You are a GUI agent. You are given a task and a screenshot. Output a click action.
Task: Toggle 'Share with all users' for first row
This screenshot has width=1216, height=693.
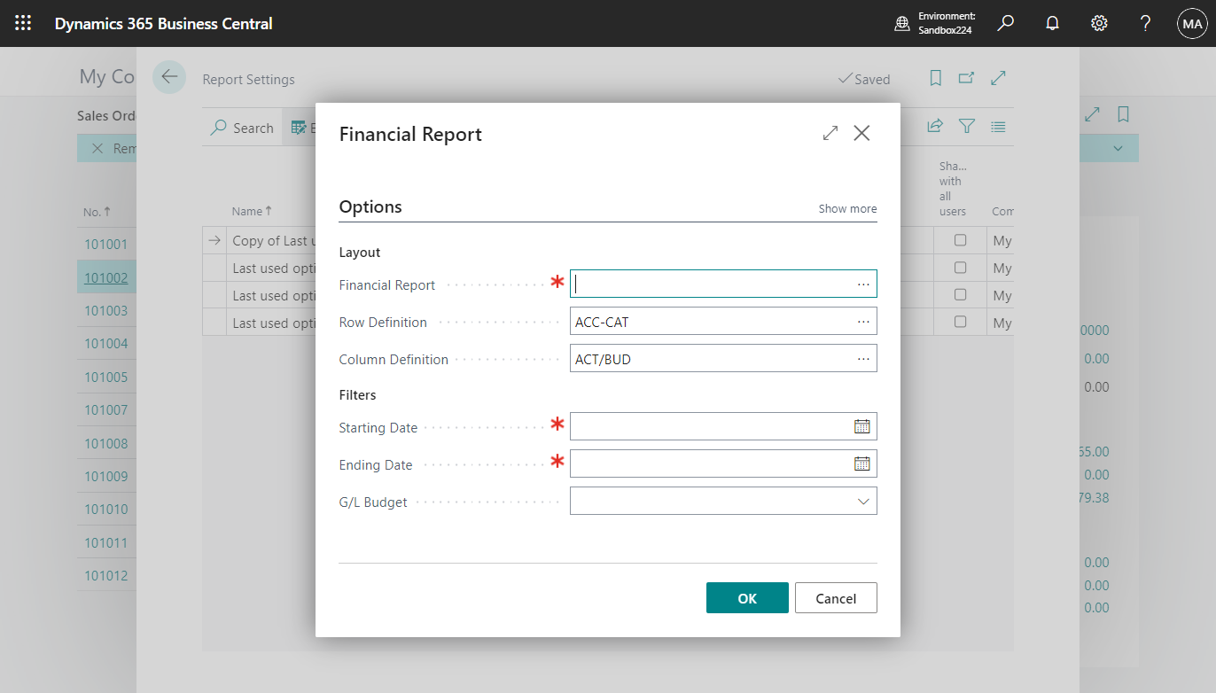click(x=961, y=240)
